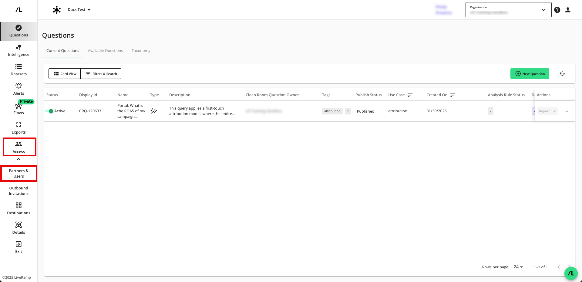Open Destinations in the sidebar

coord(19,209)
